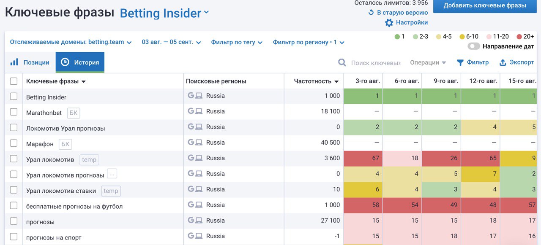Viewport: 541px width, 245px height.
Task: Click the export upload icon
Action: [503, 62]
